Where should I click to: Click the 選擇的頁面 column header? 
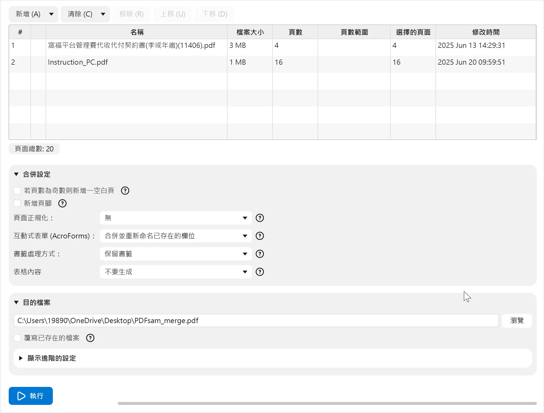pos(413,32)
